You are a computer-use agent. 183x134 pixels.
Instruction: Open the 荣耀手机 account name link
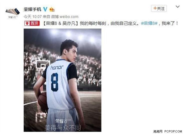pos(33,9)
